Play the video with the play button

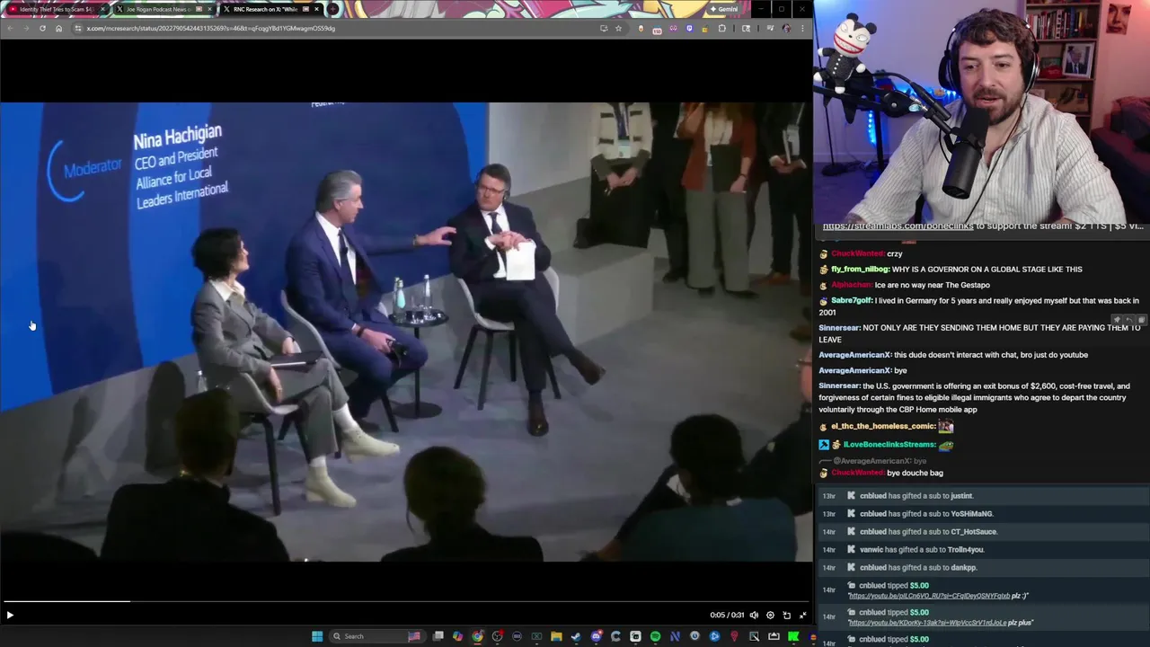10,616
